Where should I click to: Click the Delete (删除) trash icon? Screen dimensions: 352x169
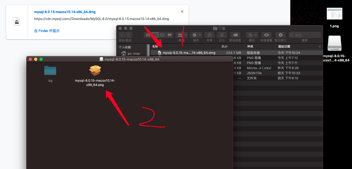tap(222, 35)
